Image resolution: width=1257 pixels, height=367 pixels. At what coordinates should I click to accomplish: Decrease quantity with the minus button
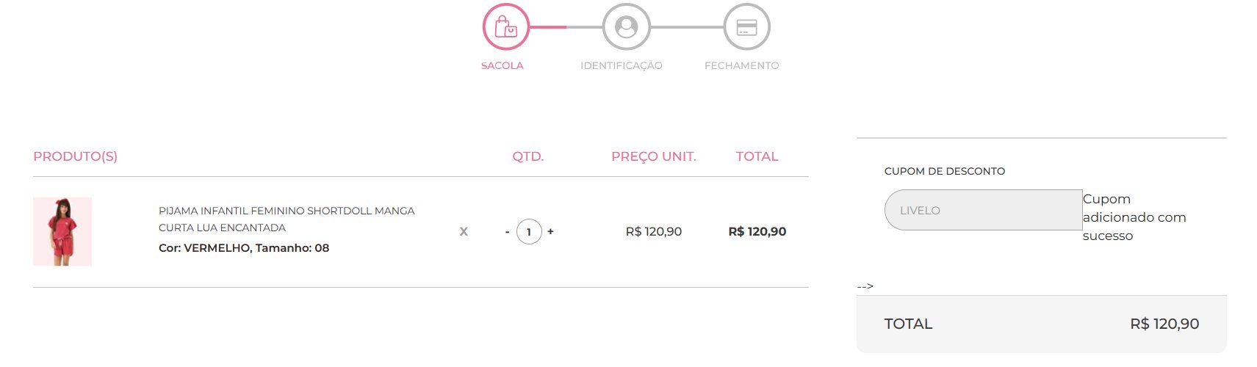(x=507, y=231)
